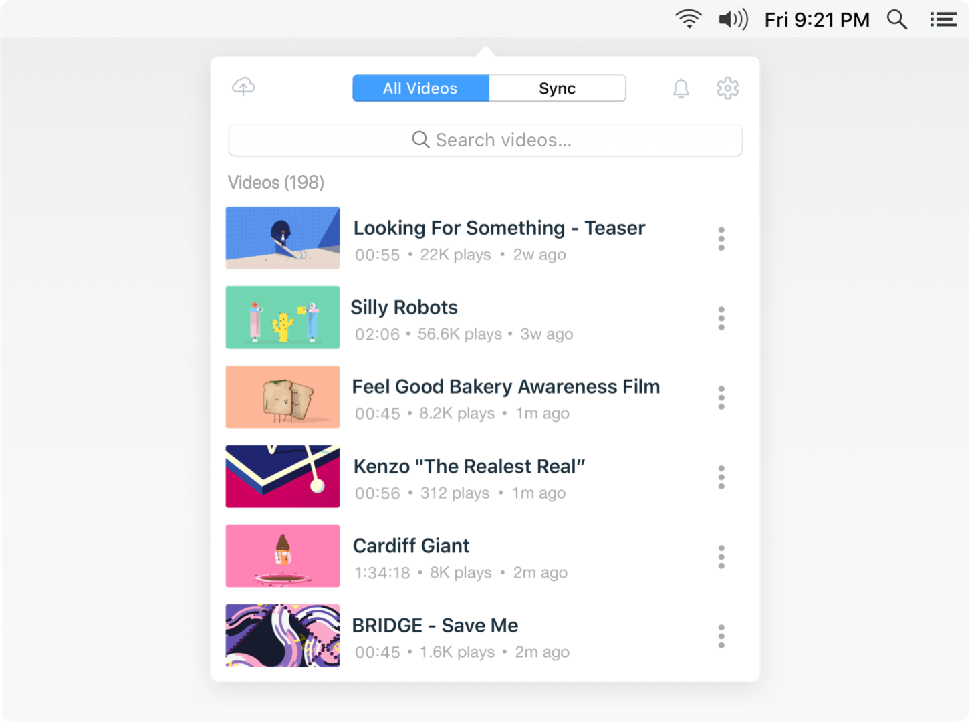Screen dimensions: 970x722
Task: Click the volume icon in menu bar
Action: point(733,19)
